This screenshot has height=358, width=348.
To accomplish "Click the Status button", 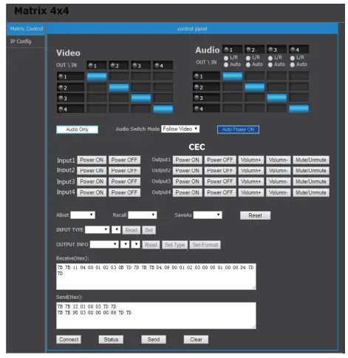I will (x=111, y=340).
